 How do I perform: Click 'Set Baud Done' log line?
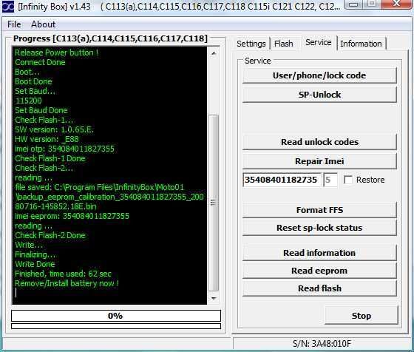tap(41, 110)
